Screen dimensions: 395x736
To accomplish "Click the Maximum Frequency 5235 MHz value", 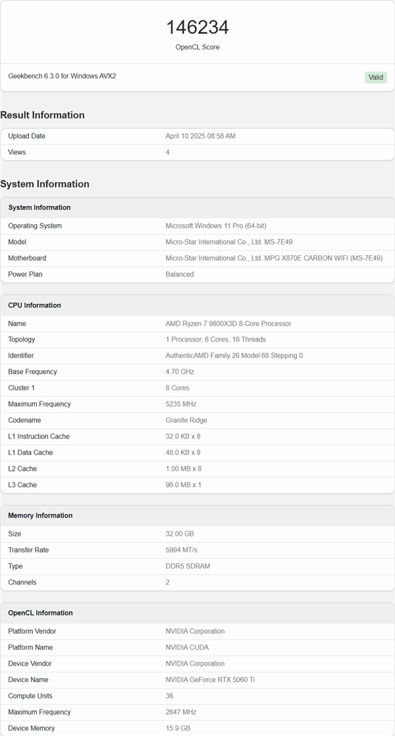I will 180,404.
